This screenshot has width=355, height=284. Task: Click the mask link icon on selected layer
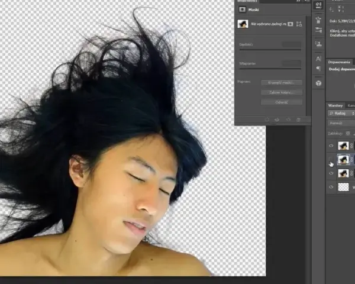click(351, 160)
